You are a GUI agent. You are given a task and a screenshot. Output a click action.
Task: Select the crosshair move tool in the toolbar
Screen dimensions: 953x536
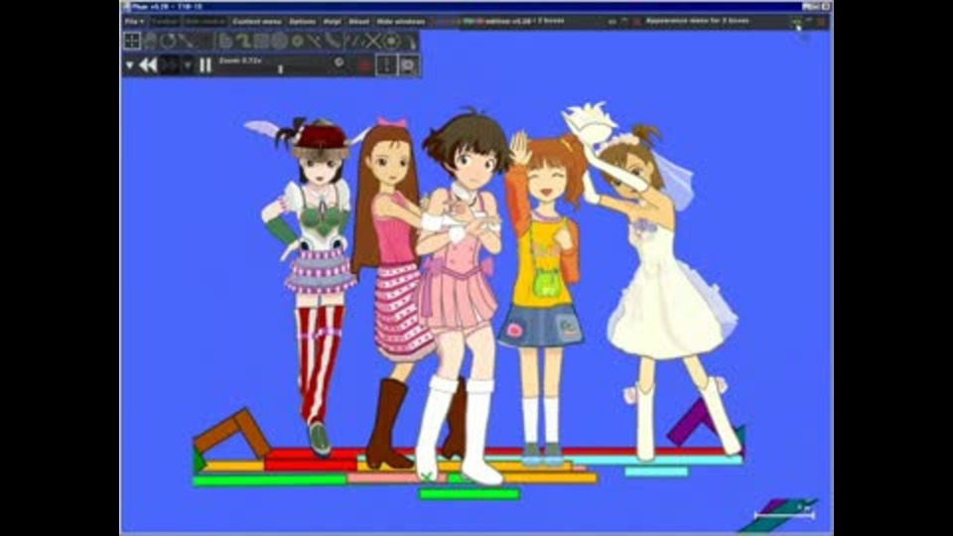tap(132, 41)
